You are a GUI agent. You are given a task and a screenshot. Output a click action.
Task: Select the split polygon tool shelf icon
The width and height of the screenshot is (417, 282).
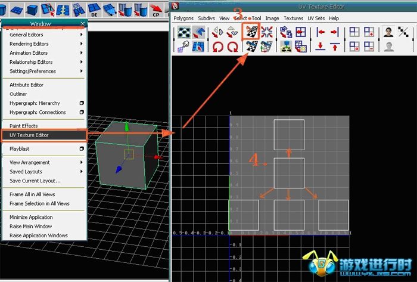pos(48,10)
